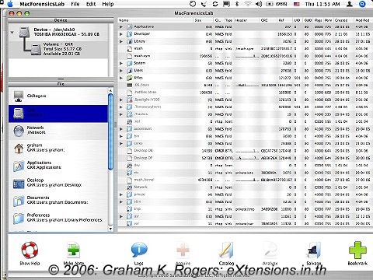Collapse the /dev/disk0 device disclosure triangle
This screenshot has height=280, width=373.
pyautogui.click(x=12, y=33)
